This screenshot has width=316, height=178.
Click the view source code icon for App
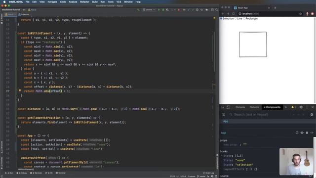tap(312, 133)
